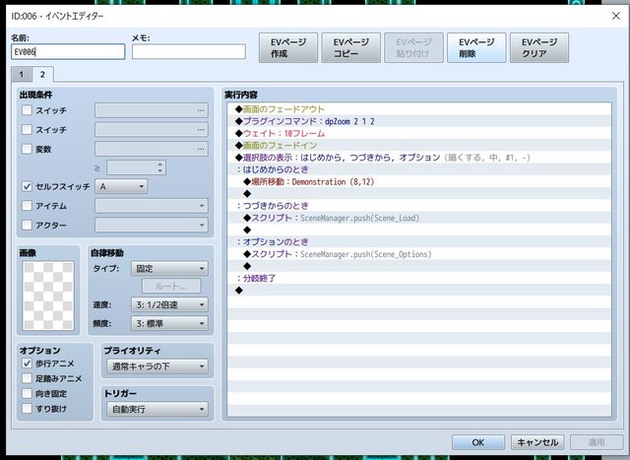The image size is (630, 460).
Task: Select 画面のフェードアウト command line
Action: coord(419,109)
